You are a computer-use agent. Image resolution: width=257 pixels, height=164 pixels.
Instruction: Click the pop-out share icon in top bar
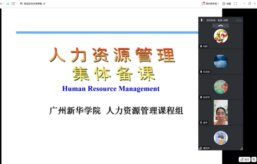click(x=13, y=4)
